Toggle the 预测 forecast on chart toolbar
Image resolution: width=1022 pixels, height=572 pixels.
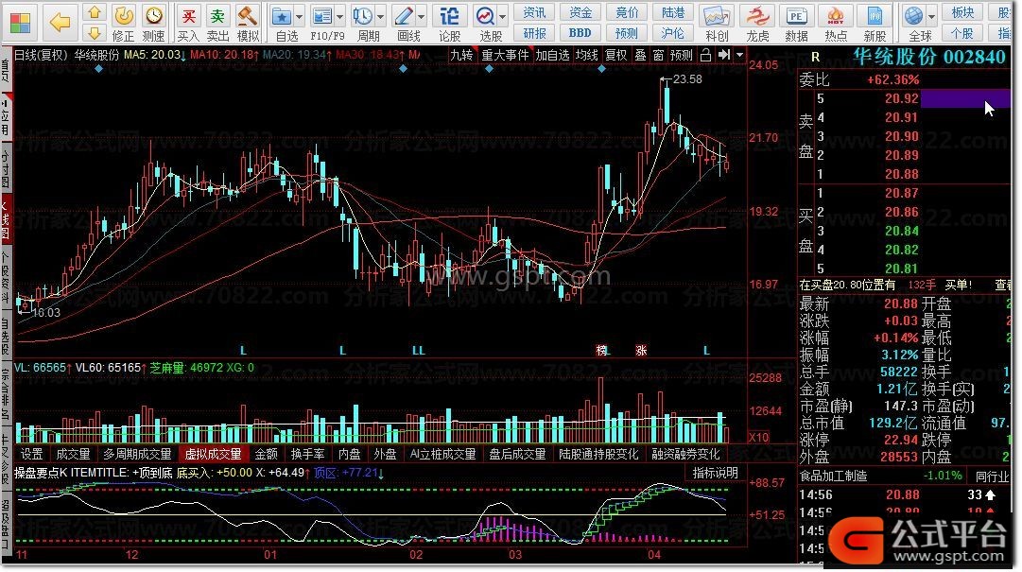coord(681,56)
